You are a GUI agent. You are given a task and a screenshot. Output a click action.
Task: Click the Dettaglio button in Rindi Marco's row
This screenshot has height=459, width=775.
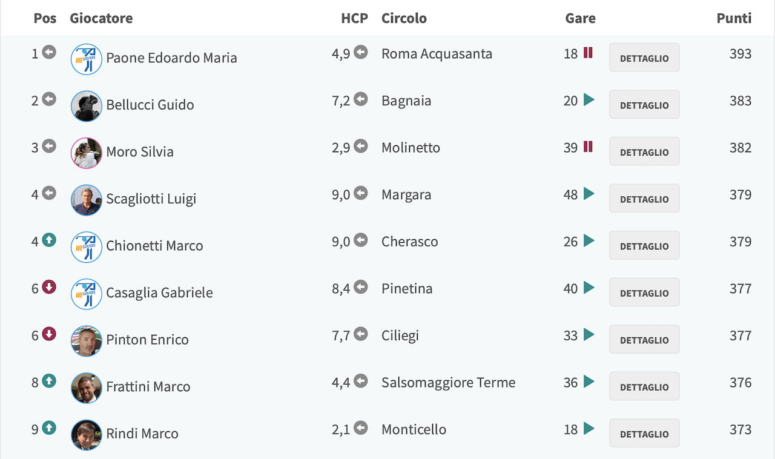(x=644, y=433)
